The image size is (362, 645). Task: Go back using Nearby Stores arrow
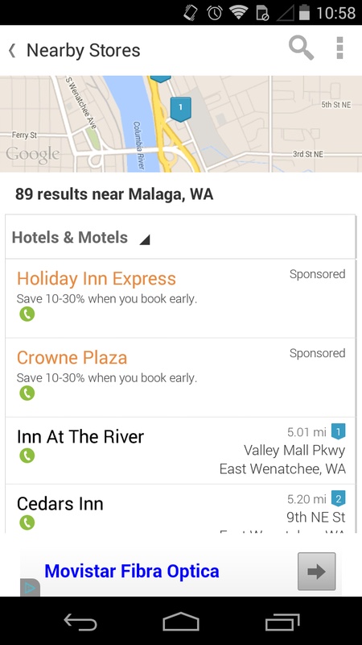(x=12, y=51)
